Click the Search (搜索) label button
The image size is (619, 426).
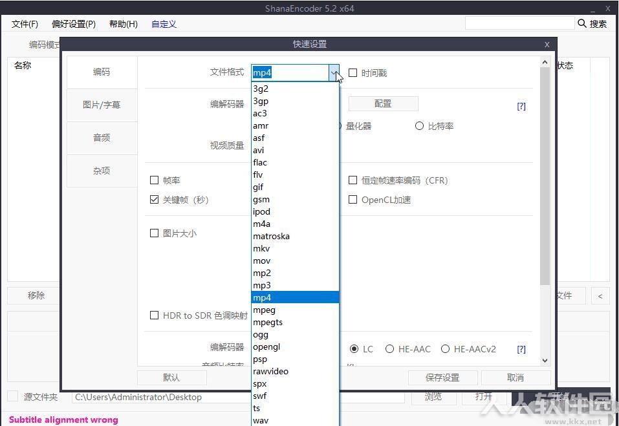click(598, 24)
